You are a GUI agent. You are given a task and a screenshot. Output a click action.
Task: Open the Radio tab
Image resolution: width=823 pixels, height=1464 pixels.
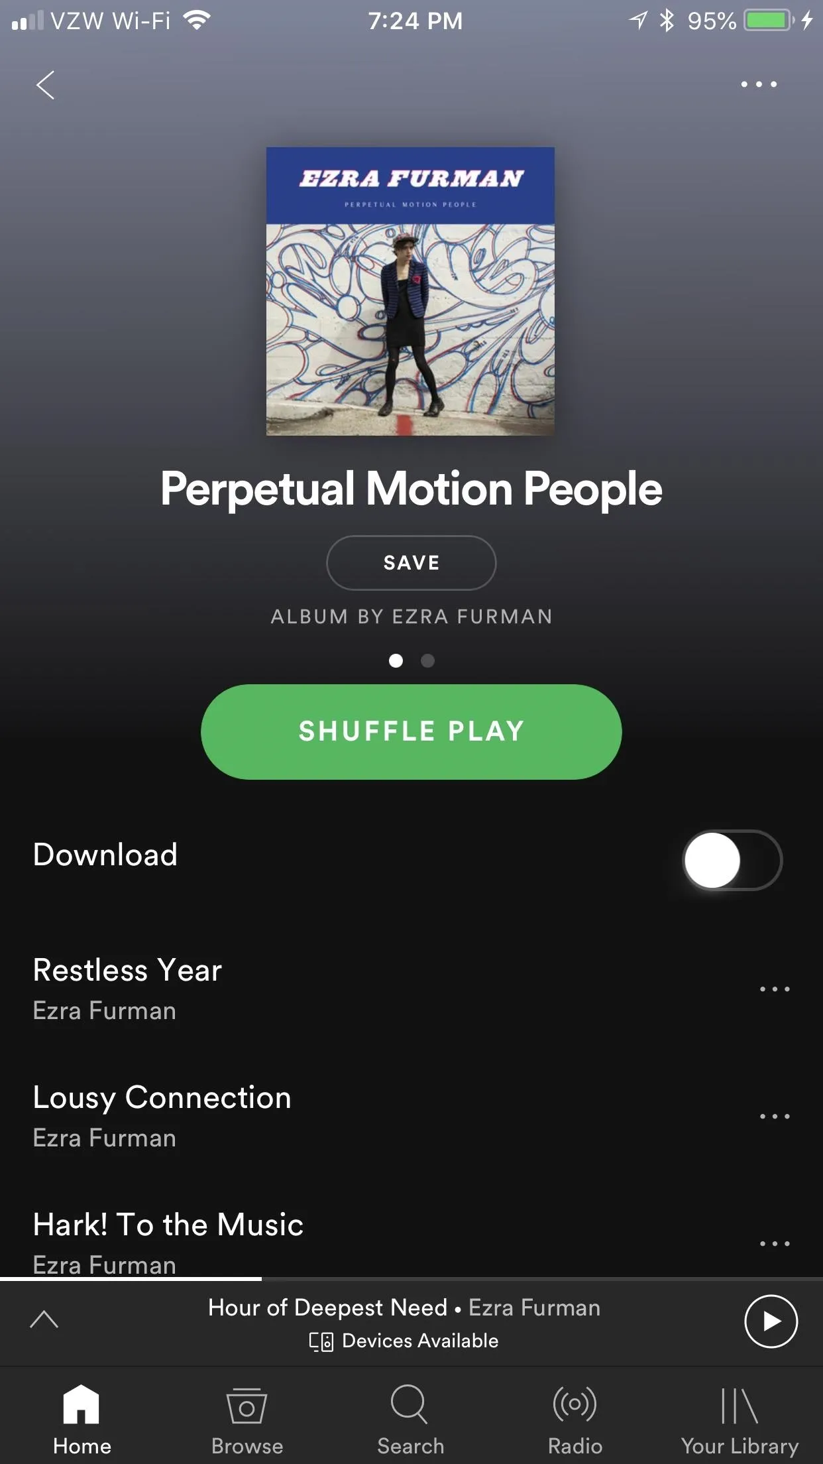pyautogui.click(x=575, y=1418)
